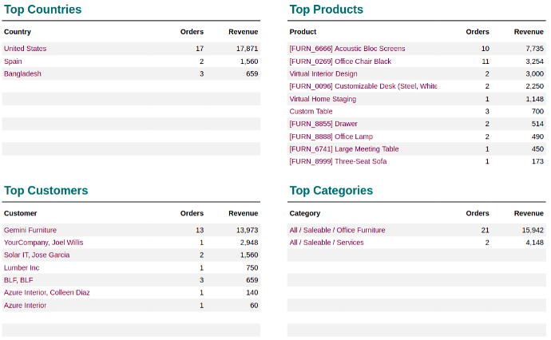Select Bangladesh in Top Countries
Image resolution: width=551 pixels, height=340 pixels.
tap(22, 74)
